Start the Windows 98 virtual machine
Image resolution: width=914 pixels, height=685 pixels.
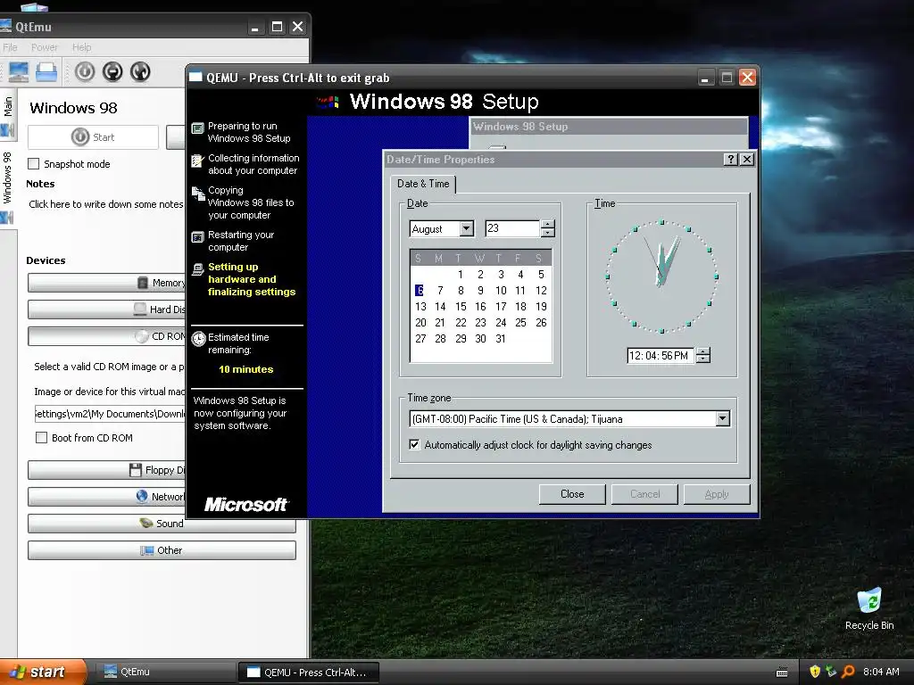[x=93, y=137]
